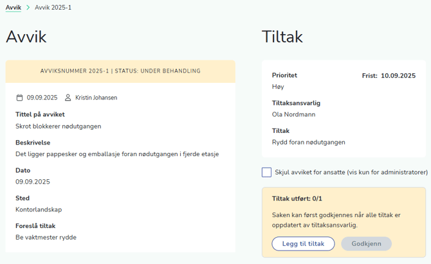Select the Frist date 10.09.2025

click(398, 76)
